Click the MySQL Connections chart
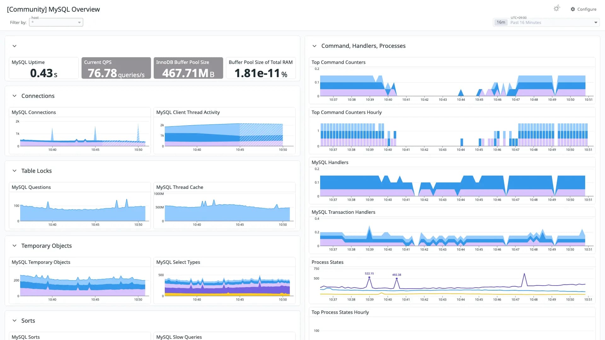 (x=80, y=135)
